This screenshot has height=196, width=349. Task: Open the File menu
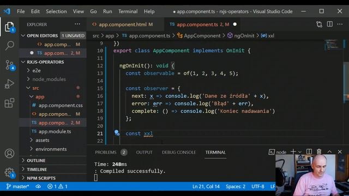tap(21, 11)
